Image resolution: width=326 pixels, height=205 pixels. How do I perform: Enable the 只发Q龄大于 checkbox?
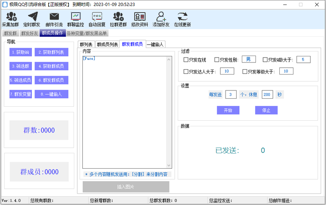point(265,60)
